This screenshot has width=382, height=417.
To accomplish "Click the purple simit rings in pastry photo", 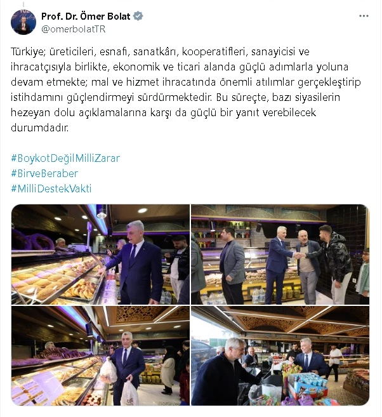I will 32,239.
